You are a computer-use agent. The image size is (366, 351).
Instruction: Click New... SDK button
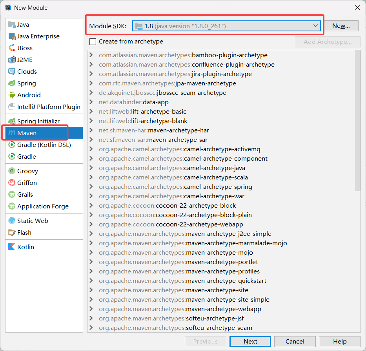(341, 25)
